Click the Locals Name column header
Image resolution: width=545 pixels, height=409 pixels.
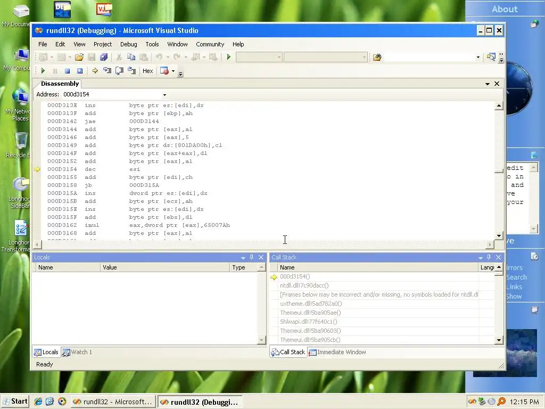click(68, 267)
